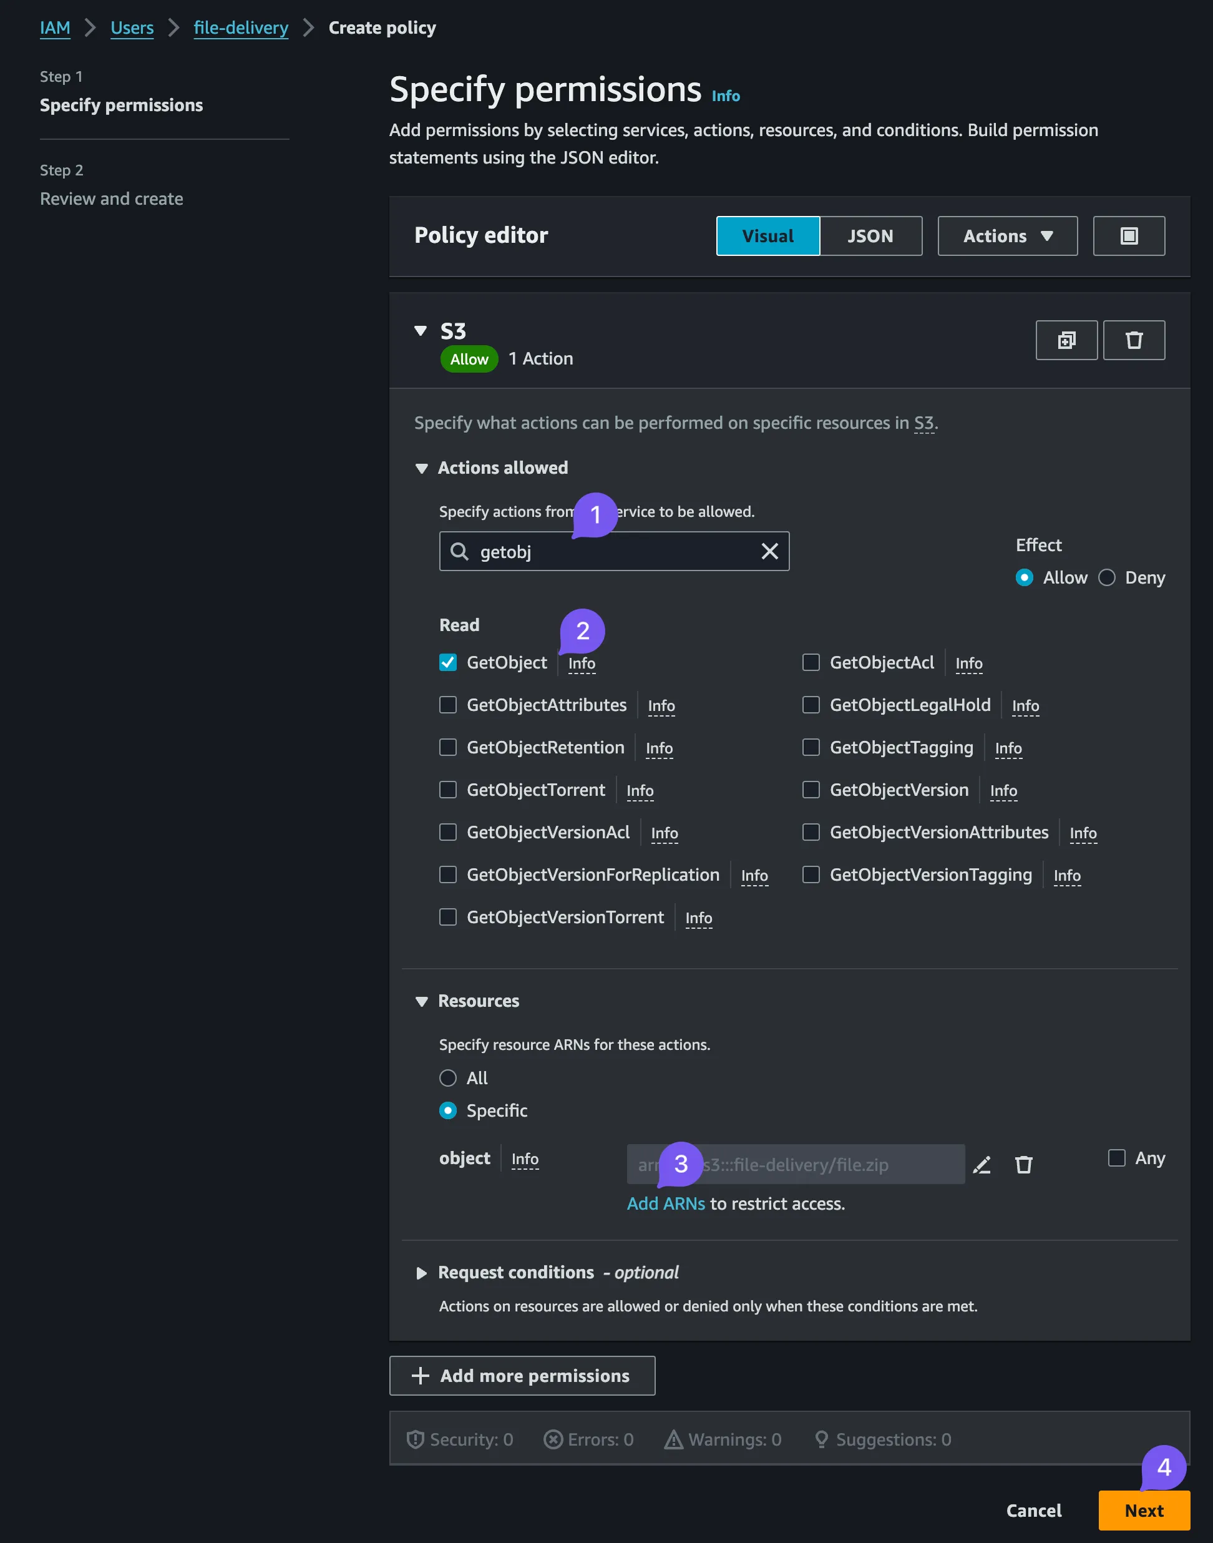Tick GetObjectLegalHold checkbox
Screen dimensions: 1213x1543
point(811,705)
